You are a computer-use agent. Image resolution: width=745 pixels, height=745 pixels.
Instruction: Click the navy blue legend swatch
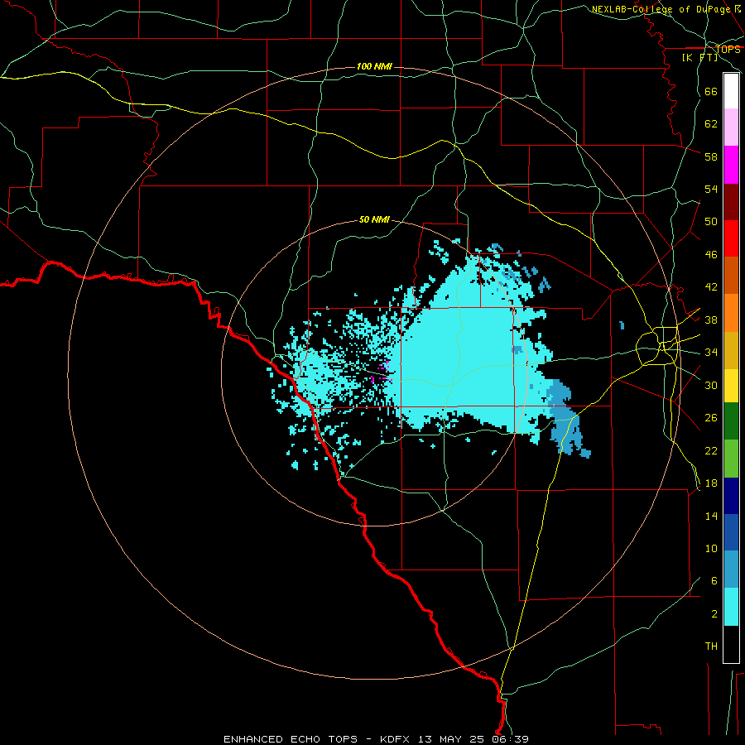731,496
